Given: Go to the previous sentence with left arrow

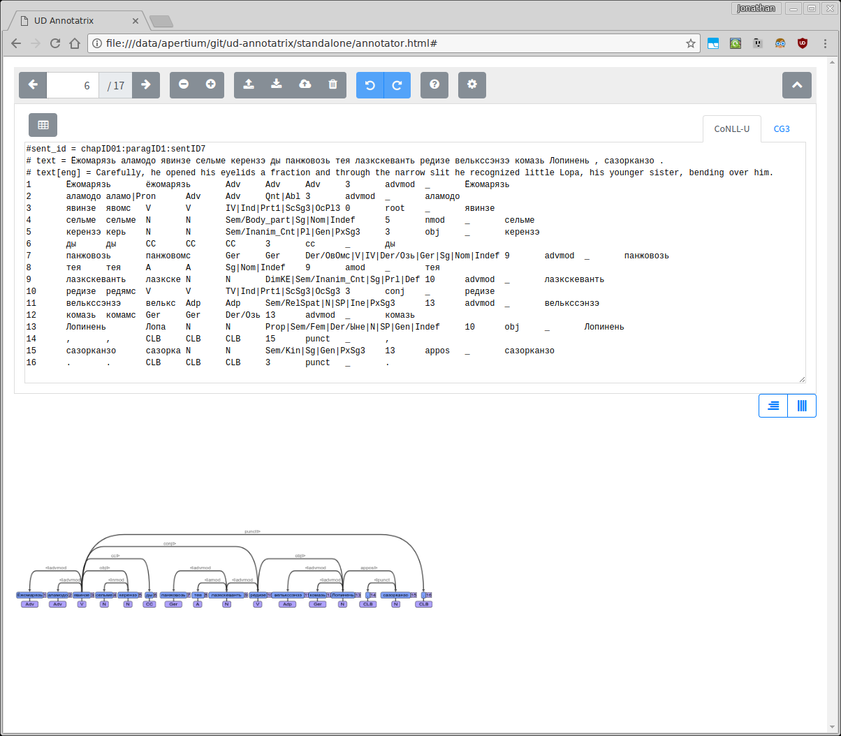Looking at the screenshot, I should tap(33, 84).
